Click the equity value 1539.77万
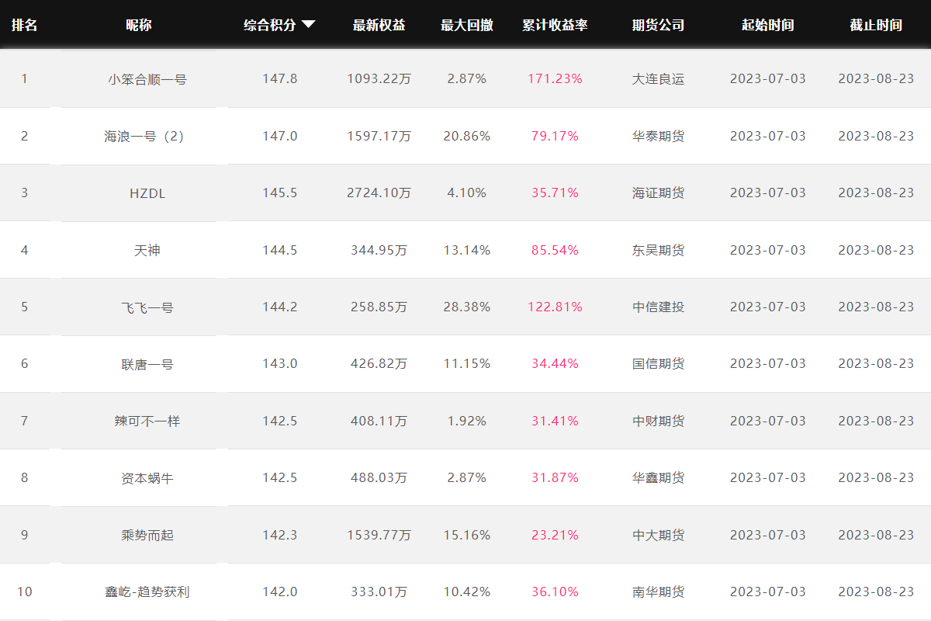 click(x=379, y=535)
